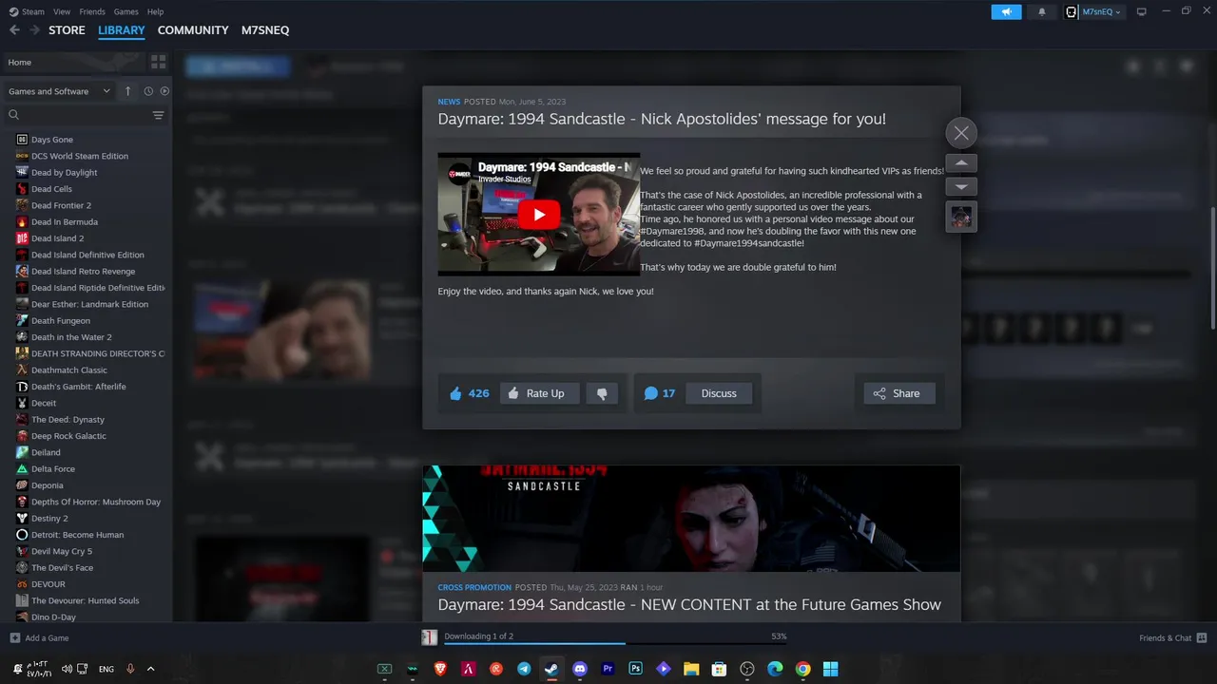The image size is (1217, 684).
Task: Click the 426 thumbs-up count
Action: point(469,393)
